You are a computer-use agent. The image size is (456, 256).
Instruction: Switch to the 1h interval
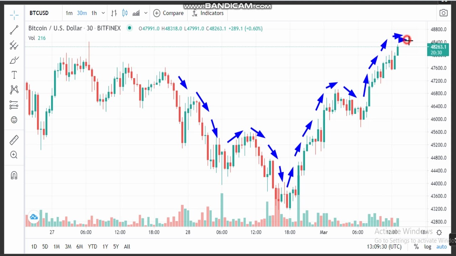pyautogui.click(x=94, y=13)
